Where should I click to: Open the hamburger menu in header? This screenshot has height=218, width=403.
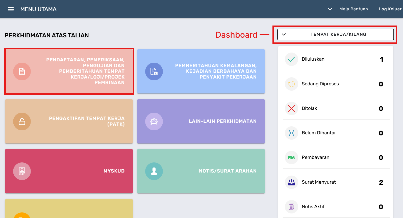[x=11, y=9]
